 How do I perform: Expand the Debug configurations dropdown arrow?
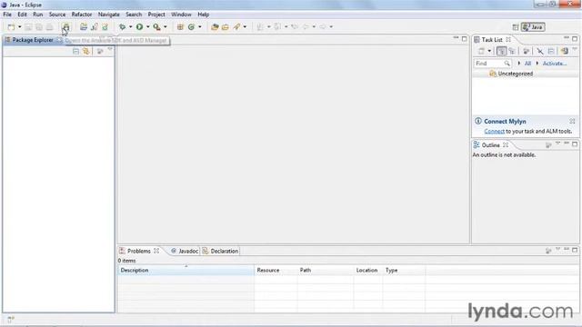(x=130, y=27)
